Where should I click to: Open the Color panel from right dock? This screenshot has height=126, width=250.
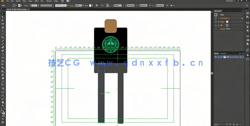[x=247, y=13]
